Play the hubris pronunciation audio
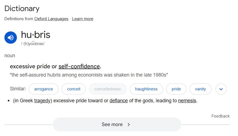Screen dimensions: 238x136 pos(11,38)
